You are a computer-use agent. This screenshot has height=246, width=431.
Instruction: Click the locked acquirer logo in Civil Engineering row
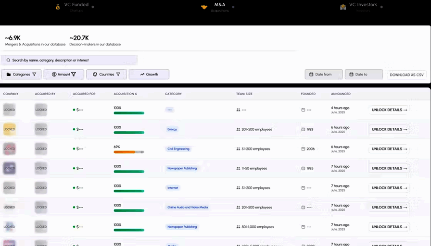[41, 148]
